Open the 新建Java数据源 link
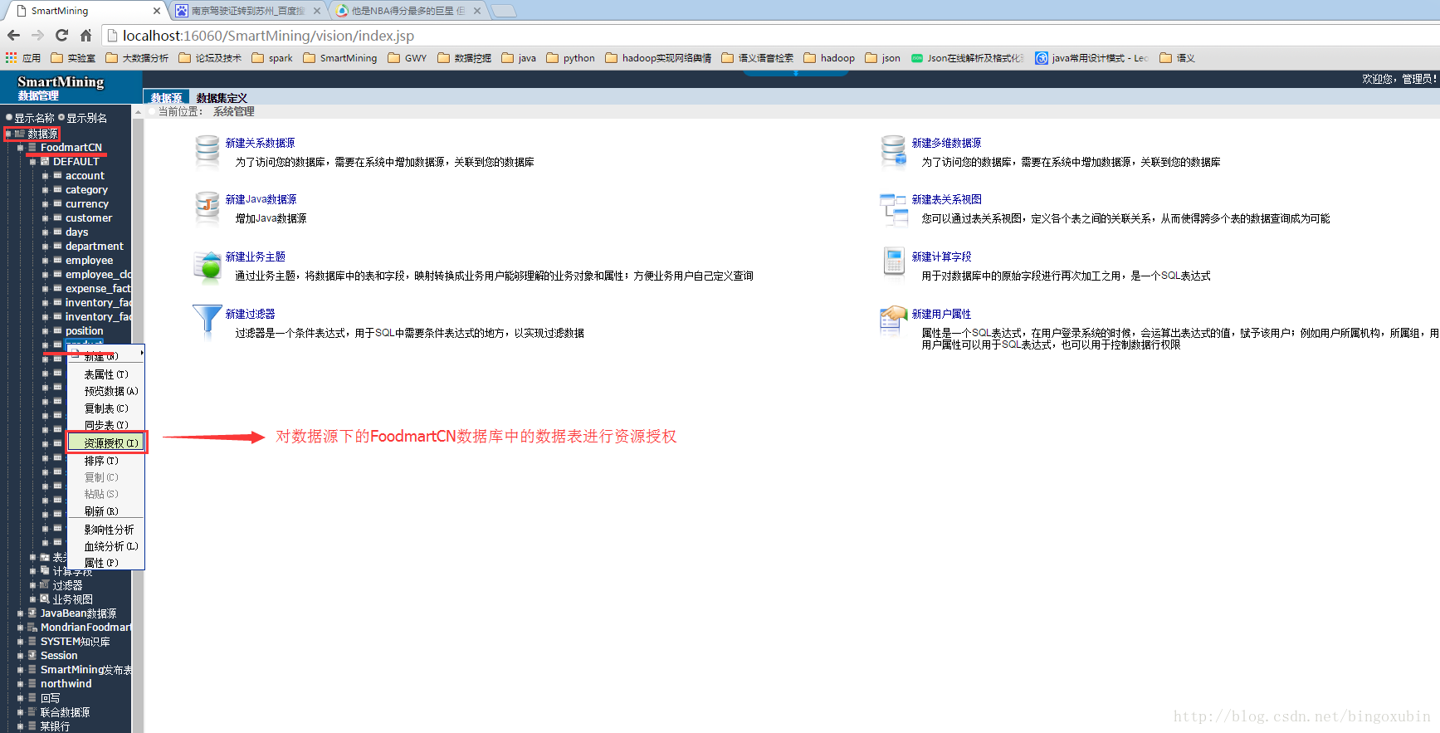 tap(261, 199)
